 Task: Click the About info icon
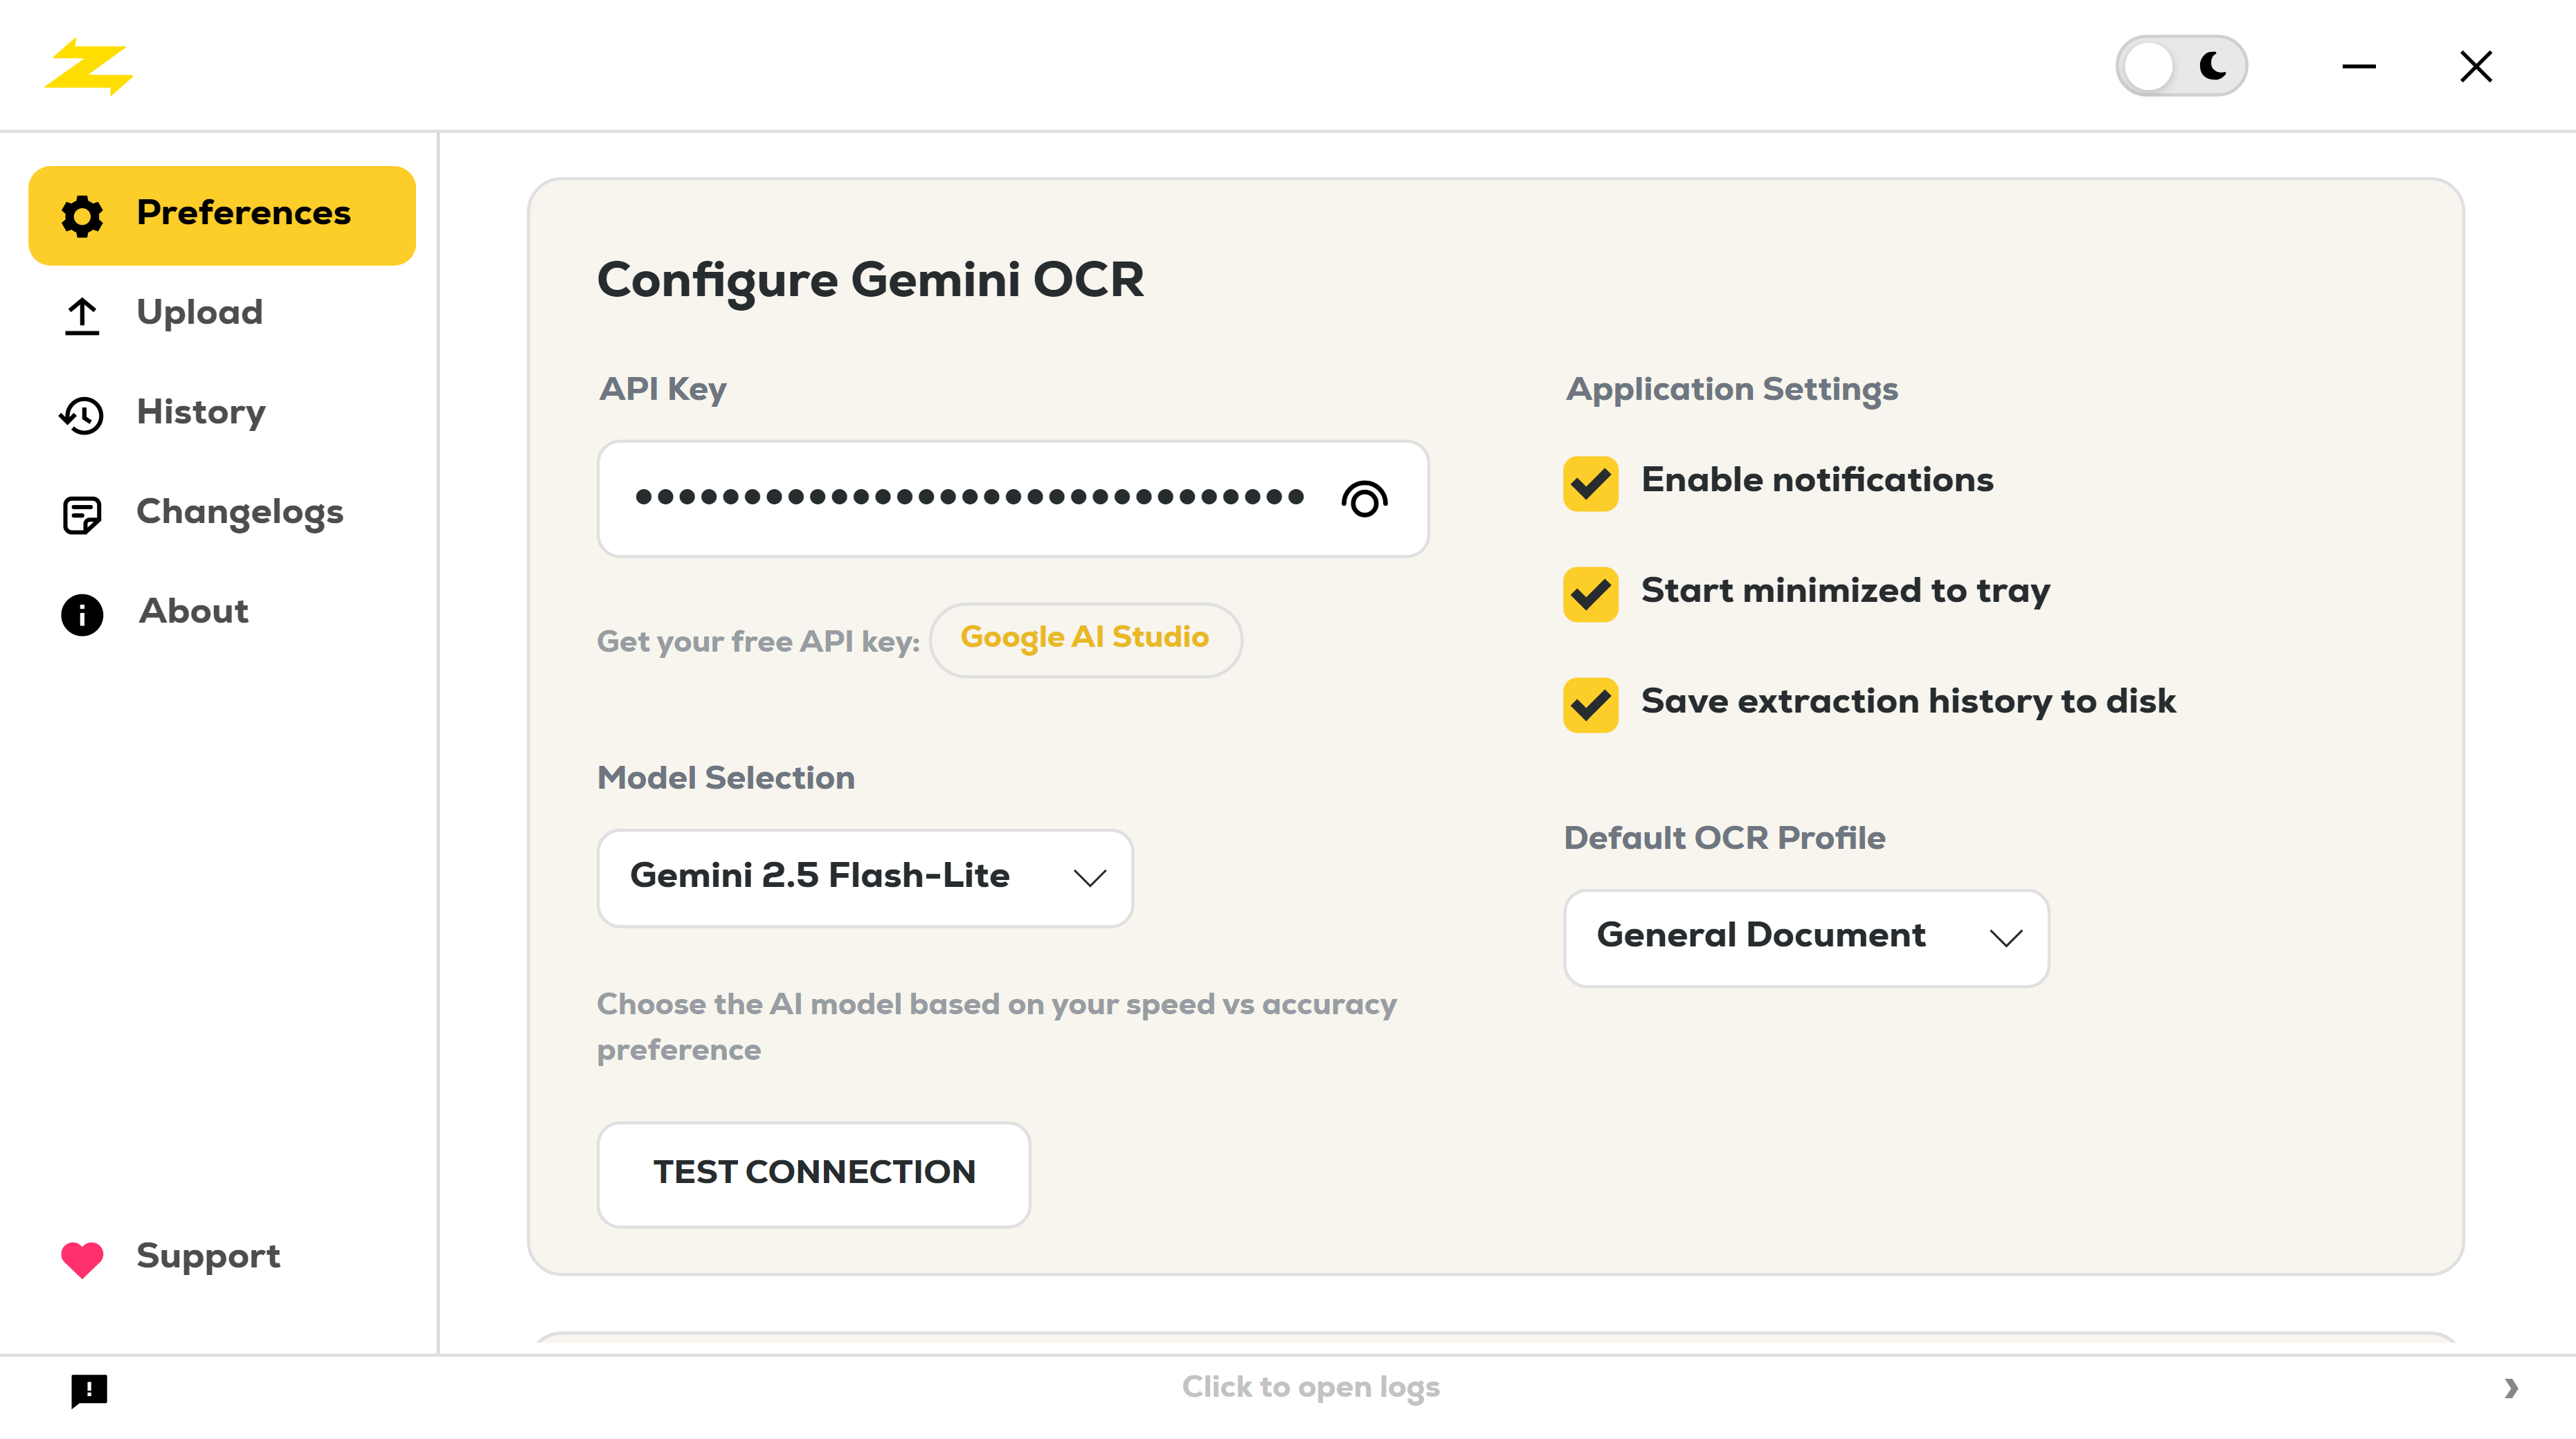[82, 614]
